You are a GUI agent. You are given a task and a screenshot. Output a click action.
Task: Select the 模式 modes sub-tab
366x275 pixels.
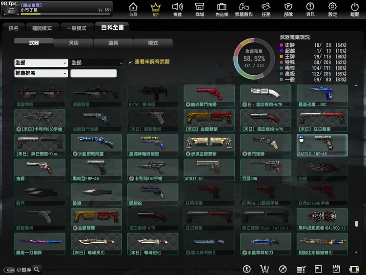[153, 43]
